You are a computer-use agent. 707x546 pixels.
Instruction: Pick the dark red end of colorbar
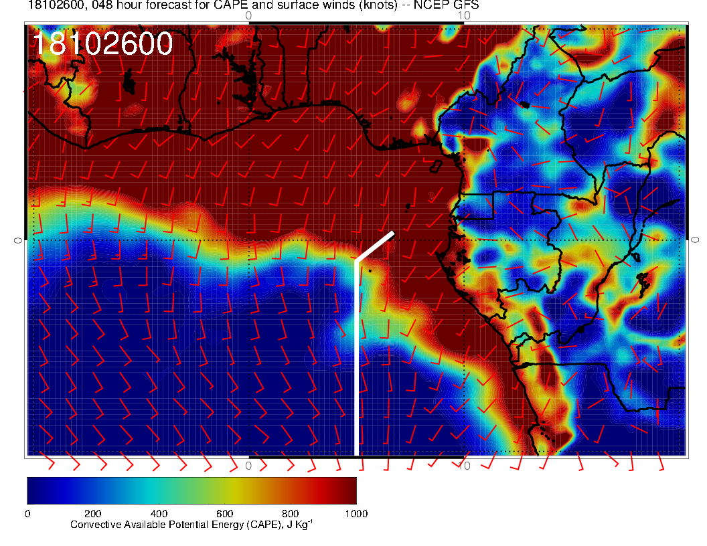tap(348, 490)
